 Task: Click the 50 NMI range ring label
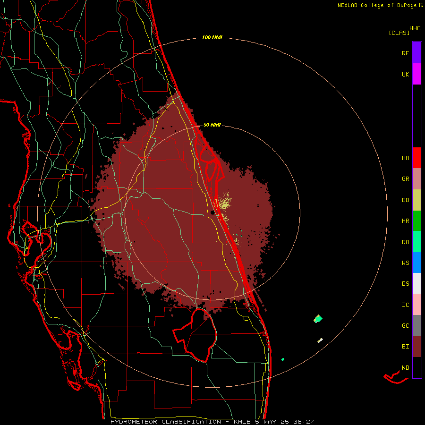[212, 125]
